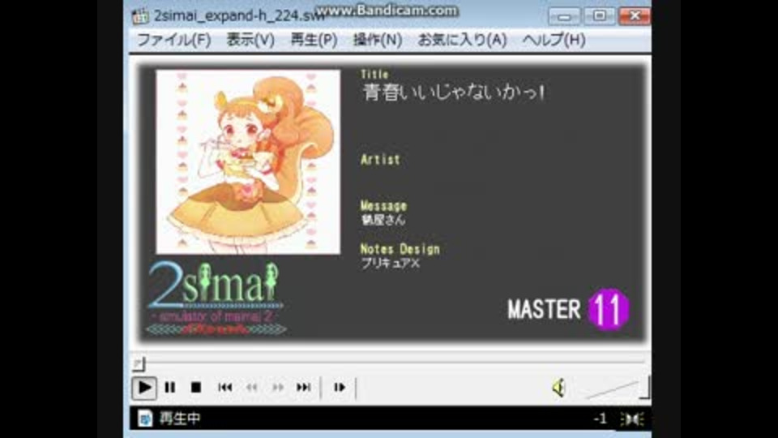Screen dimensions: 778x438
Task: Open the 再生(P) menu
Action: tap(314, 40)
